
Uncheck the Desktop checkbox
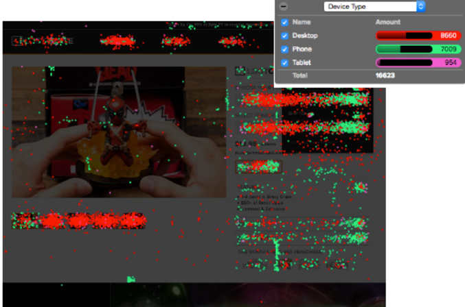pos(284,35)
